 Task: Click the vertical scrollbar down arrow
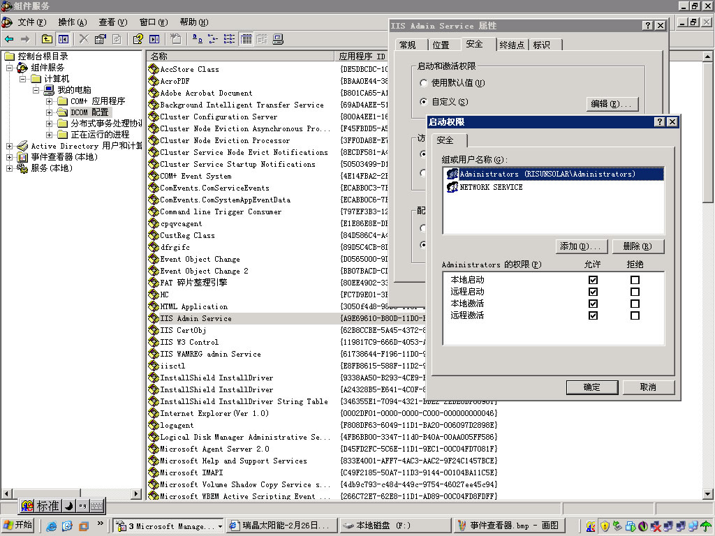707,493
